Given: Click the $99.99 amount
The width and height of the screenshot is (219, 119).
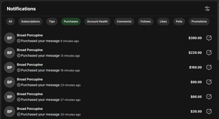Looking at the screenshot, I should pyautogui.click(x=196, y=82).
